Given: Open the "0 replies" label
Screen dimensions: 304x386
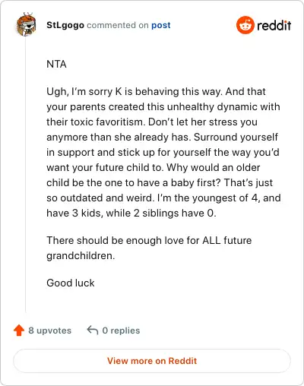Looking at the screenshot, I should pos(121,331).
